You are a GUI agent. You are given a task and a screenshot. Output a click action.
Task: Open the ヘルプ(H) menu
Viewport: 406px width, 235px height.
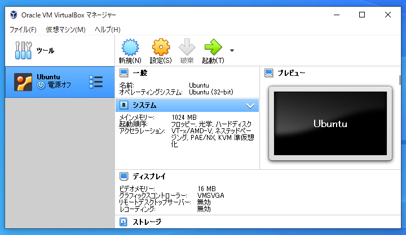108,30
